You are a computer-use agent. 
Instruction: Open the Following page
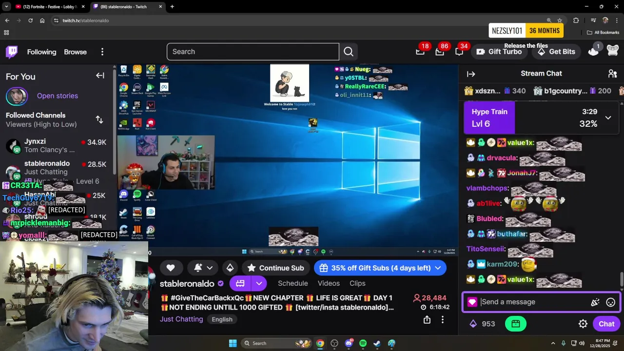tap(41, 52)
